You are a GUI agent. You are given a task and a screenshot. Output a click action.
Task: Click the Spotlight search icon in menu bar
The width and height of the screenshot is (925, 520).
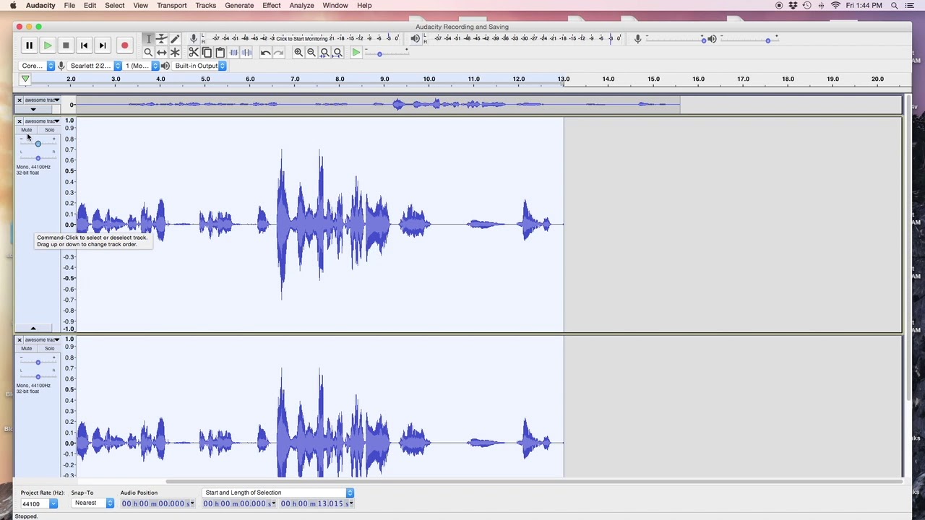894,6
